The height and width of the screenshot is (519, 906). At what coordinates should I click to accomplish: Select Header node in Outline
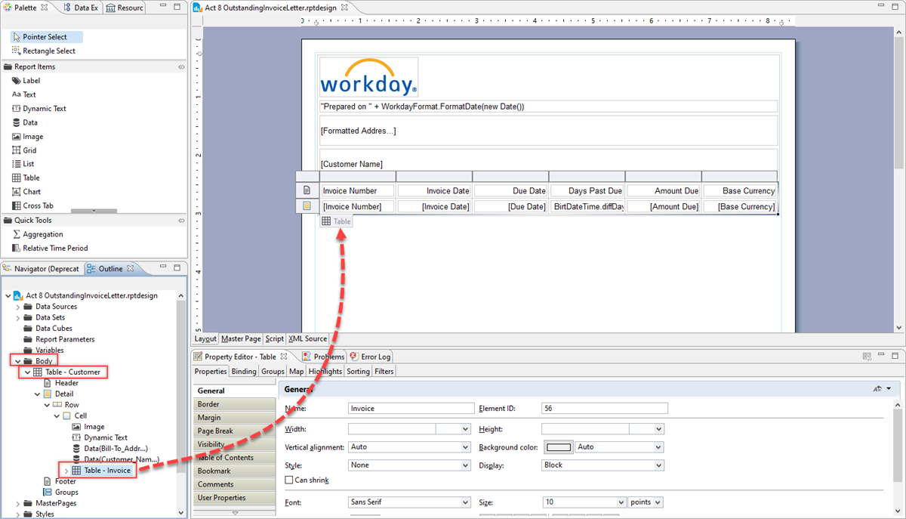[60, 383]
